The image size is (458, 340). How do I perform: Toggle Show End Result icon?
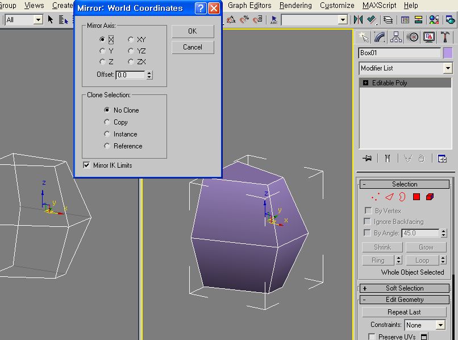(388, 159)
